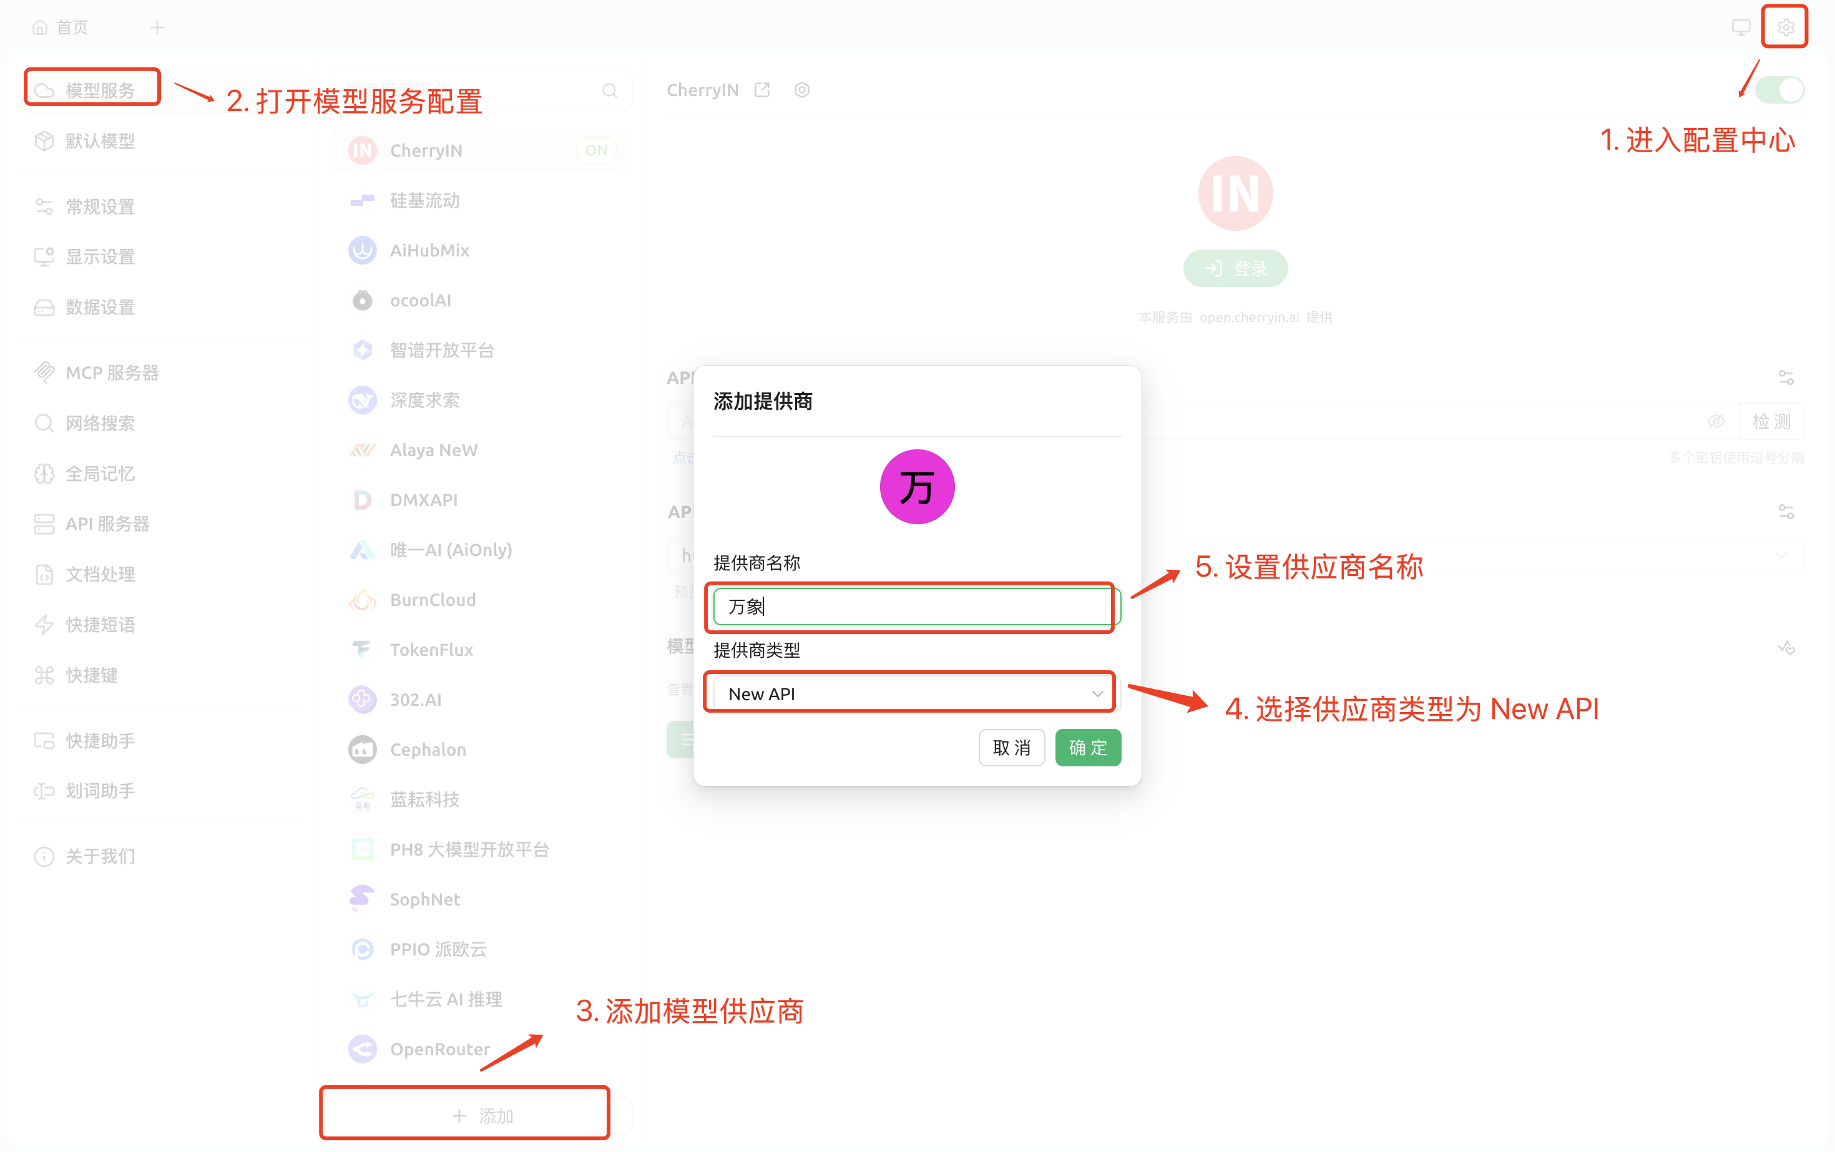Expand the API address dropdown chevron
The width and height of the screenshot is (1835, 1152).
point(1781,555)
